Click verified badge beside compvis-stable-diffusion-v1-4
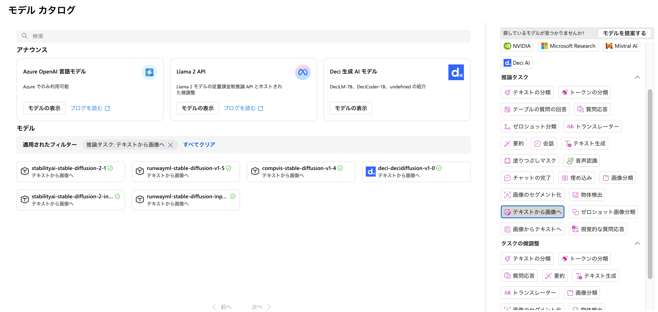The width and height of the screenshot is (658, 312). click(340, 168)
